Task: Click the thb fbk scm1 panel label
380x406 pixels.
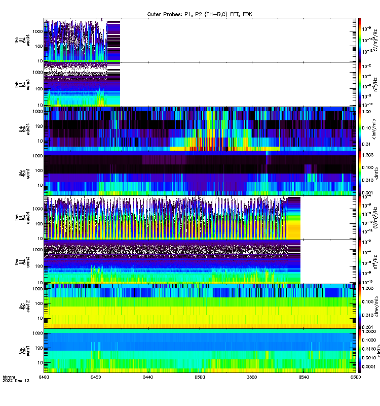Action: click(24, 173)
